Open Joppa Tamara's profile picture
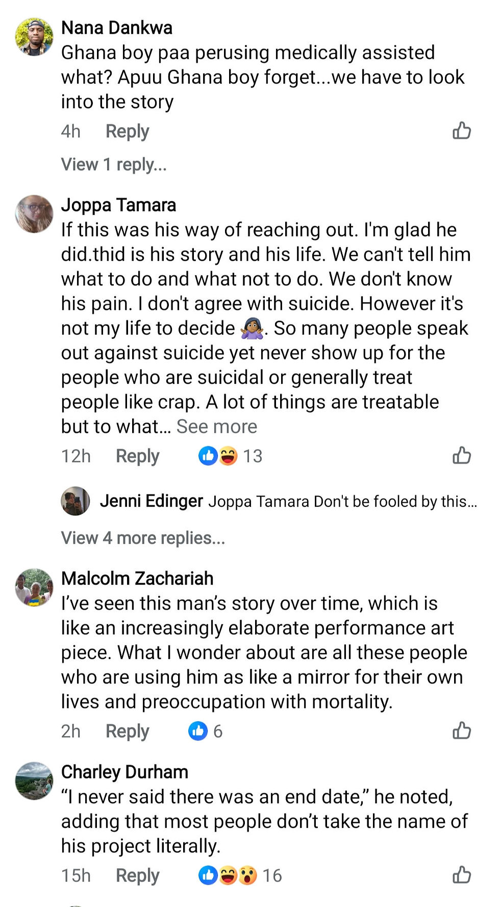The width and height of the screenshot is (500, 907). (34, 214)
